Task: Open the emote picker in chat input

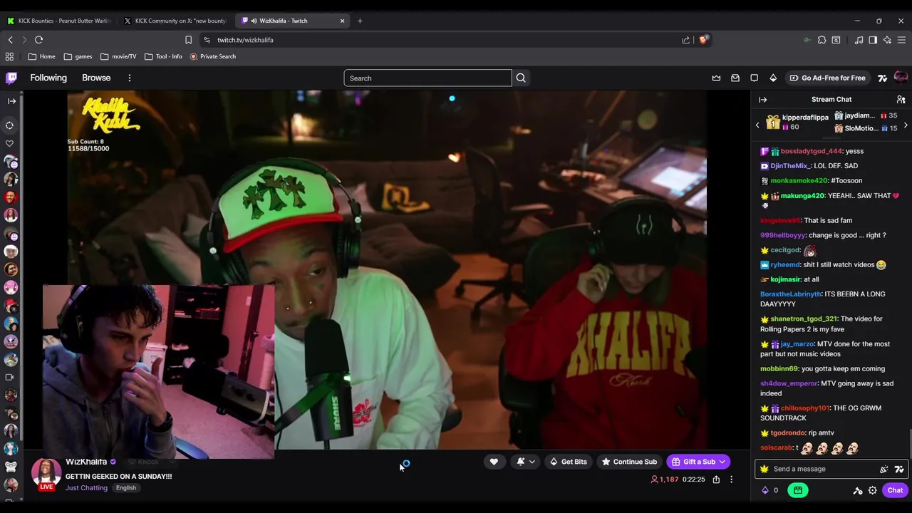Action: [x=884, y=469]
